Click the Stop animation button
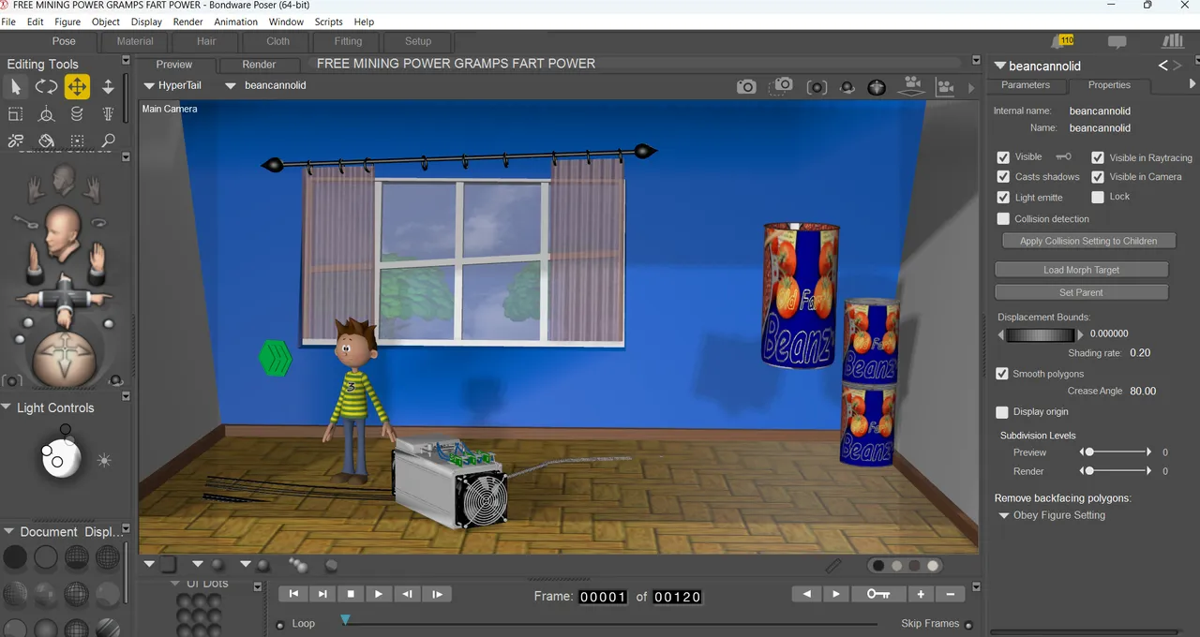 [x=351, y=594]
